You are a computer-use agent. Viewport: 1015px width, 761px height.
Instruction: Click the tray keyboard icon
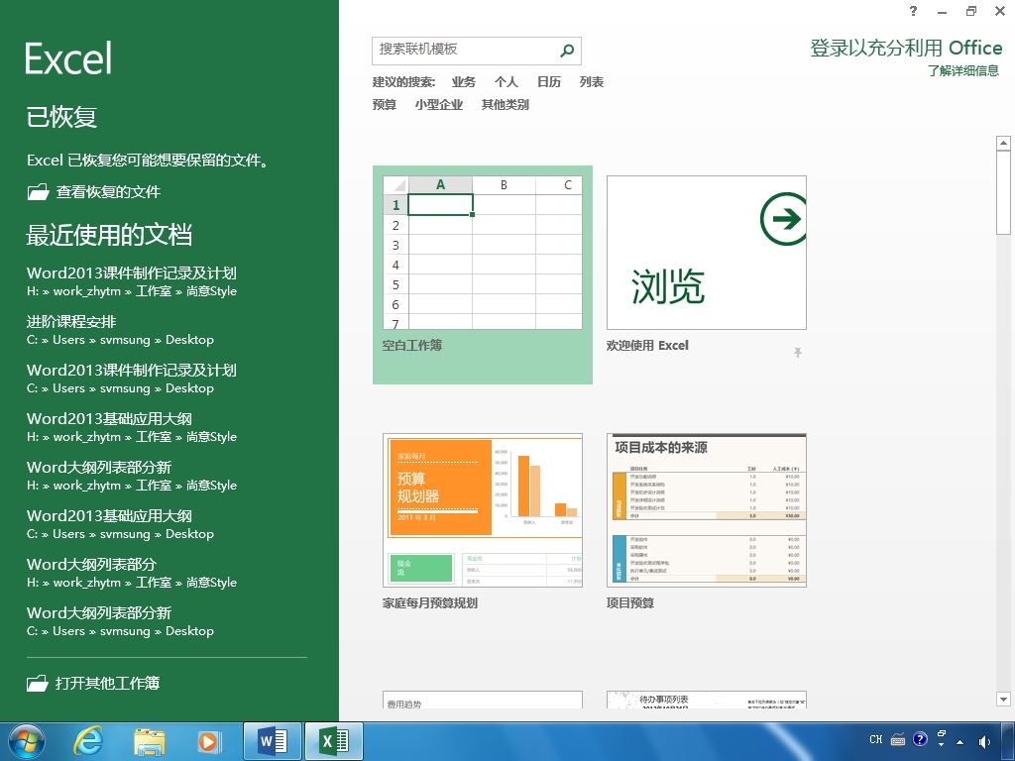click(x=898, y=739)
